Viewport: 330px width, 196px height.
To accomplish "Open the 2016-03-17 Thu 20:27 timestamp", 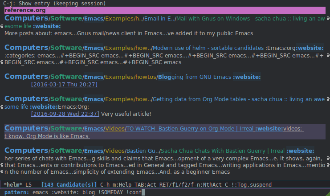I will pos(64,85).
